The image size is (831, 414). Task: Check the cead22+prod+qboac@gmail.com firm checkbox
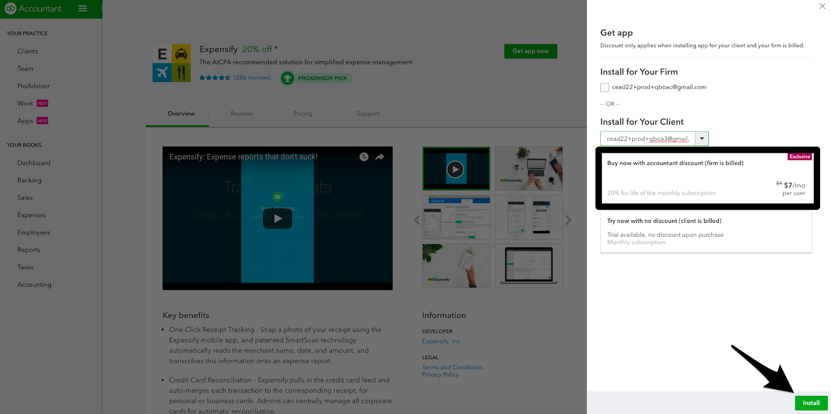point(605,88)
